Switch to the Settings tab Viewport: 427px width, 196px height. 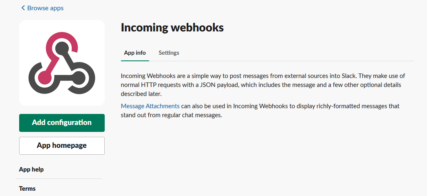click(169, 53)
